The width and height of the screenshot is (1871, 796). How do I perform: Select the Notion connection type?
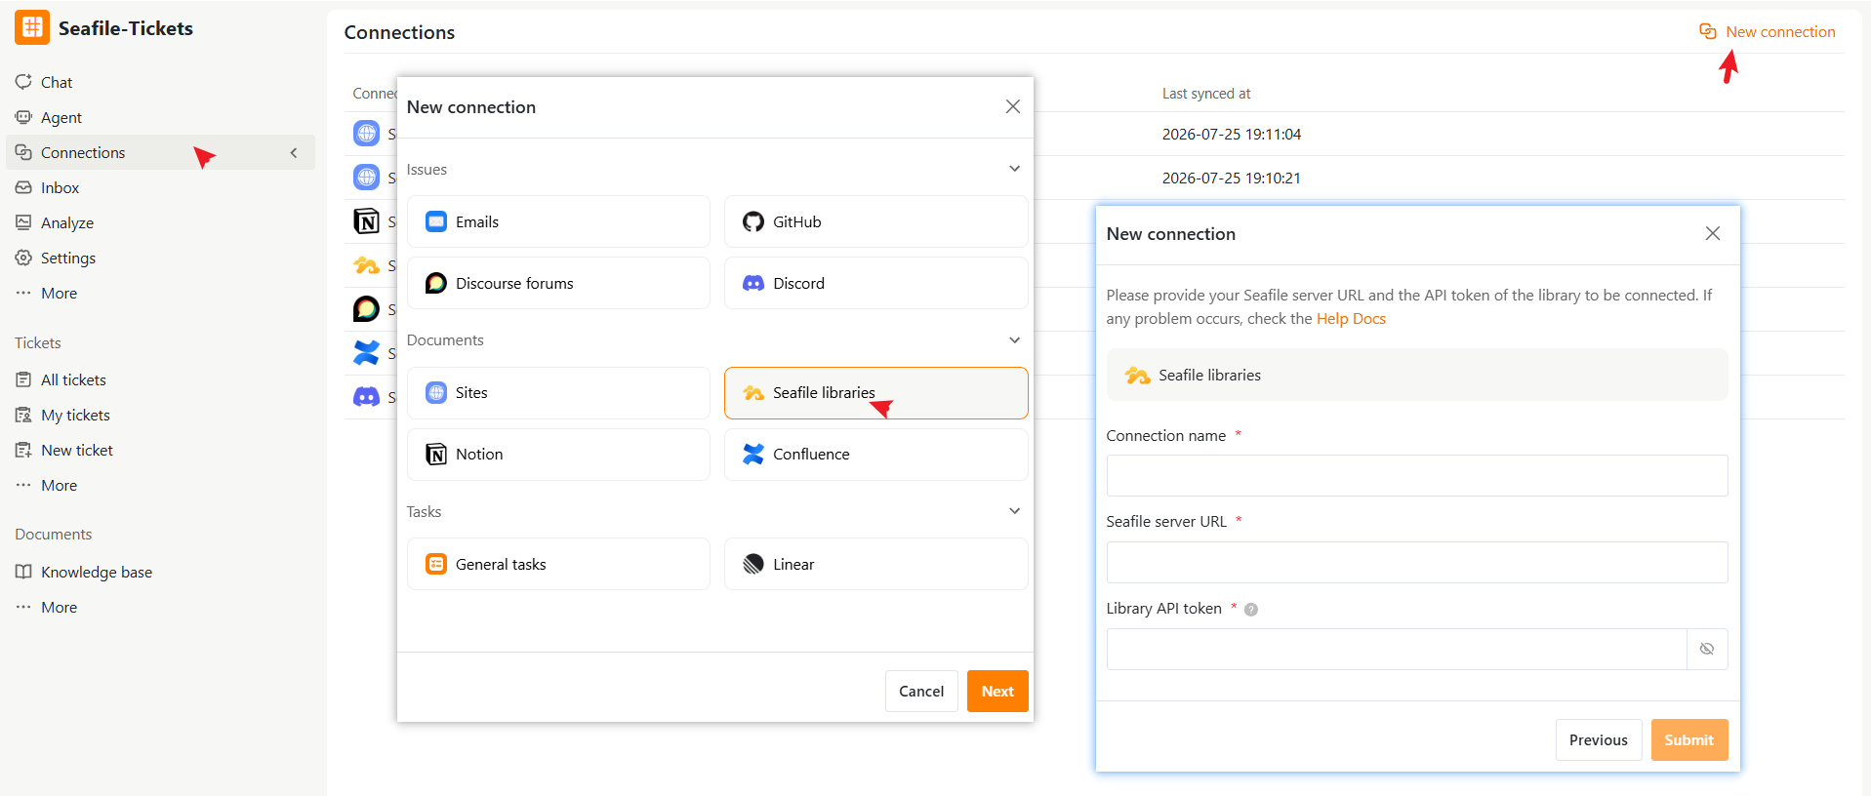tap(558, 454)
